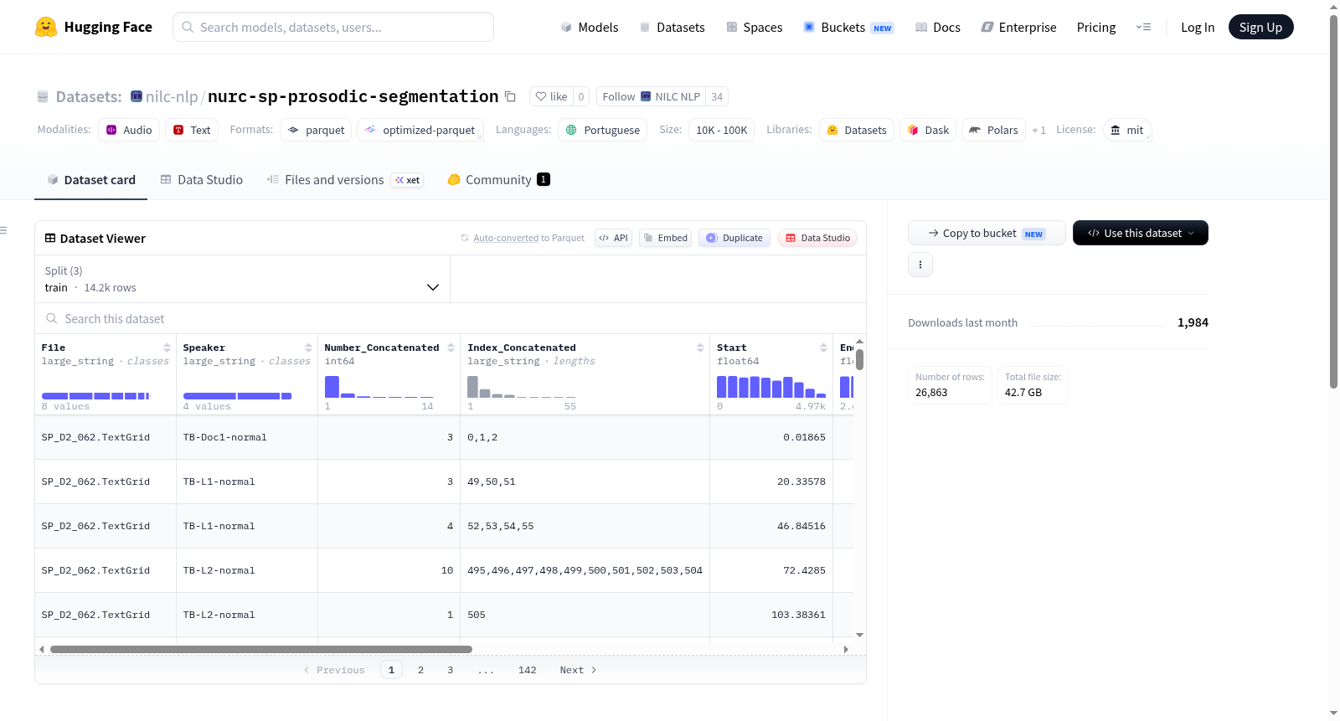The image size is (1340, 721).
Task: Click Copy to bucket
Action: pos(987,233)
